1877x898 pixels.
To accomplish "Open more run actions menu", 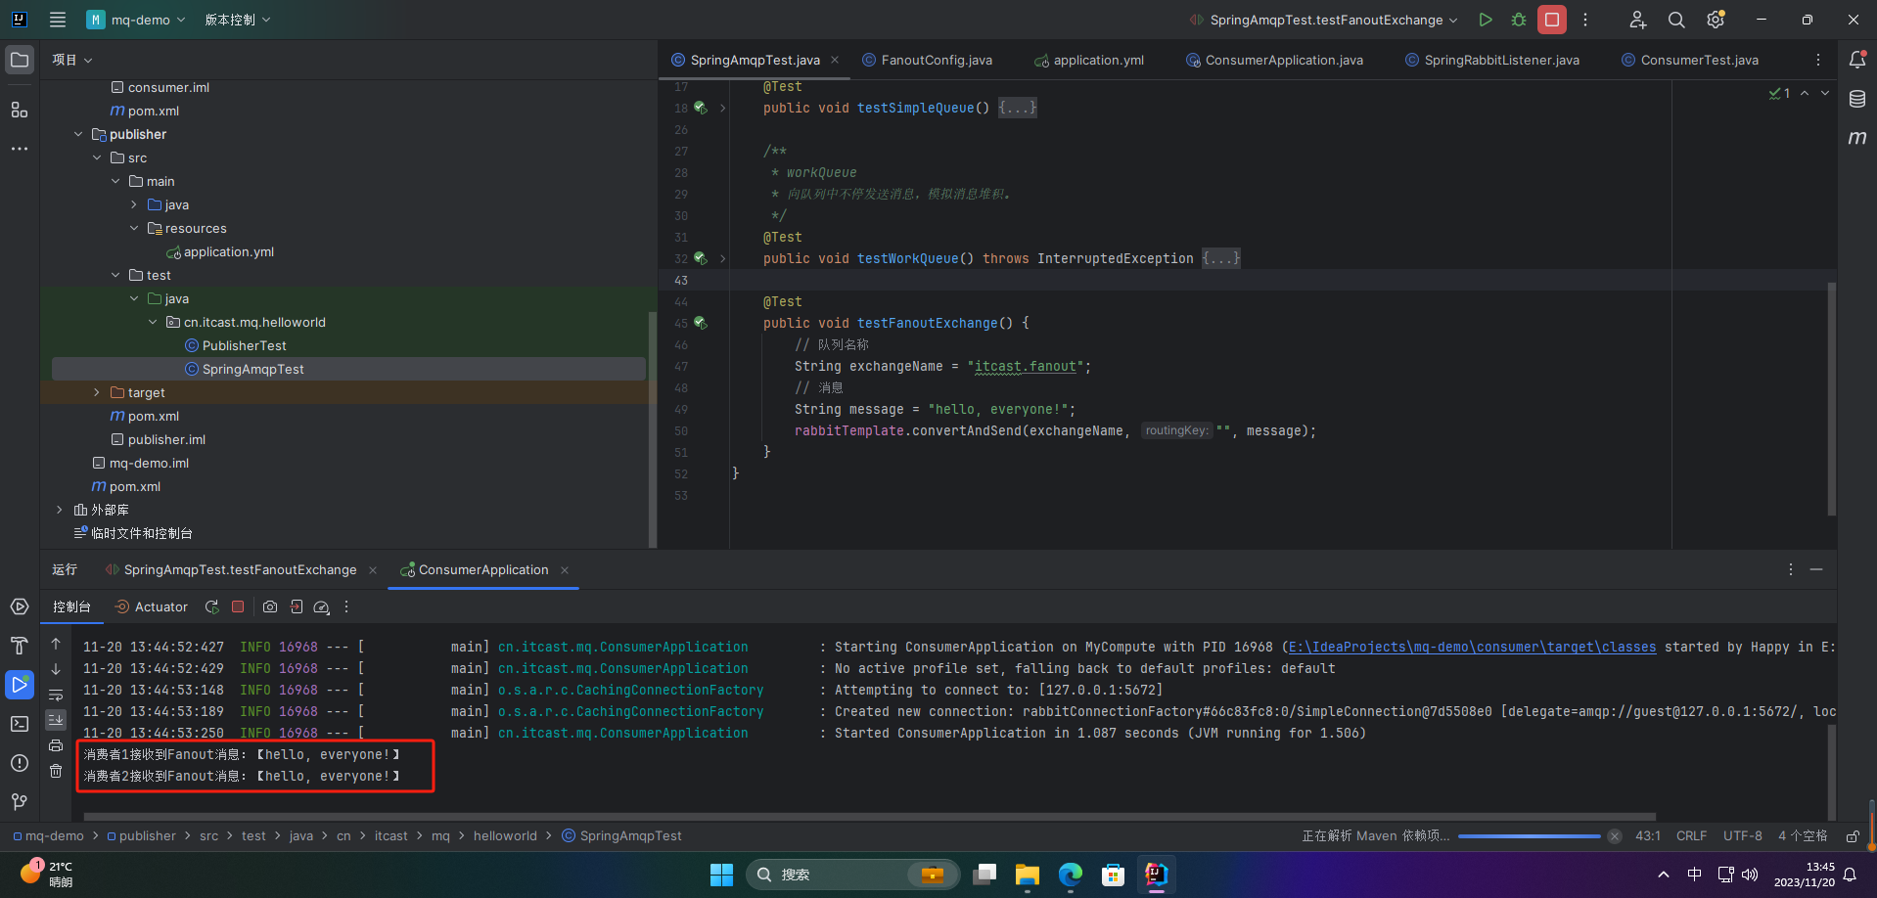I will pyautogui.click(x=1585, y=20).
